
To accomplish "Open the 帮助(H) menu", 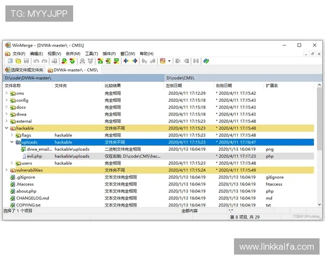I will pos(147,54).
